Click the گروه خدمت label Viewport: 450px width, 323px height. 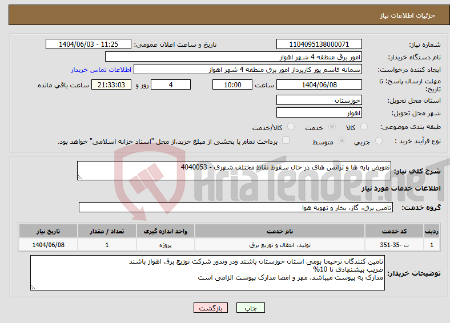(x=421, y=208)
